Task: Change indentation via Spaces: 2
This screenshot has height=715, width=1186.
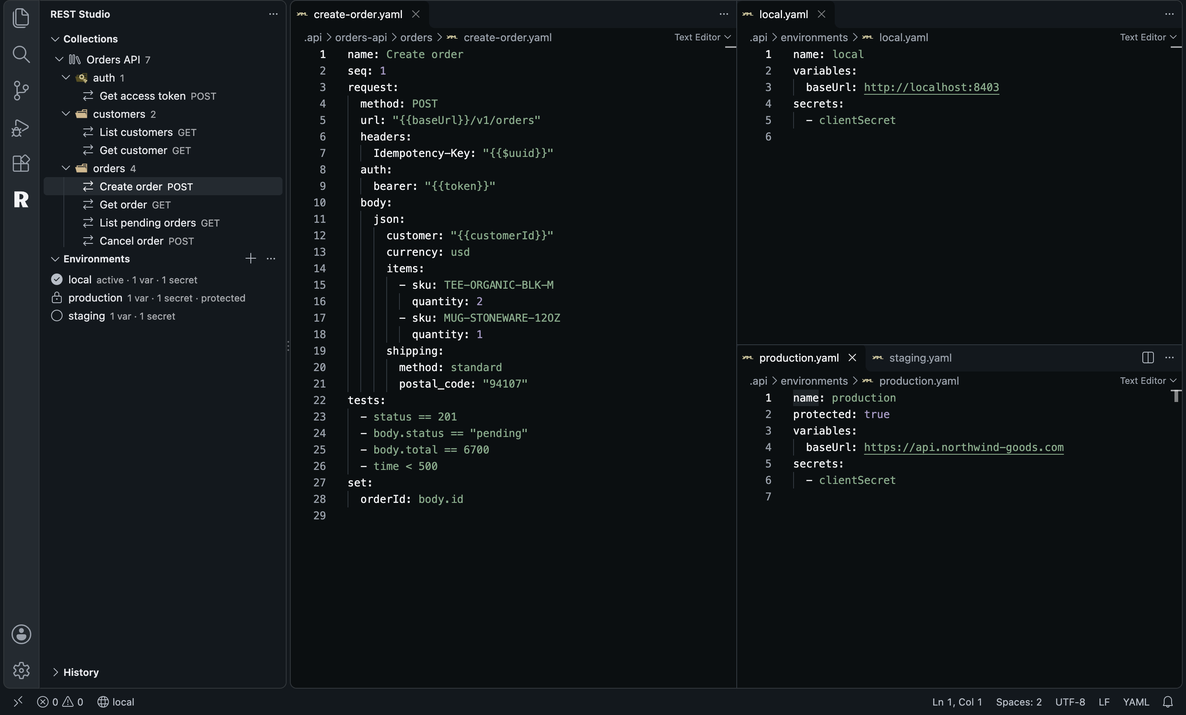Action: point(1018,701)
